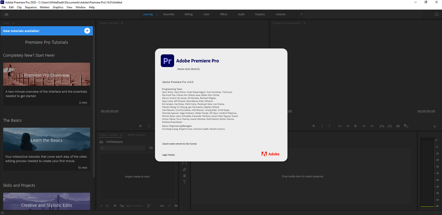Viewport: 442px width, 215px height.
Task: Open the Project: Untitled panel menu
Action: click(x=121, y=135)
